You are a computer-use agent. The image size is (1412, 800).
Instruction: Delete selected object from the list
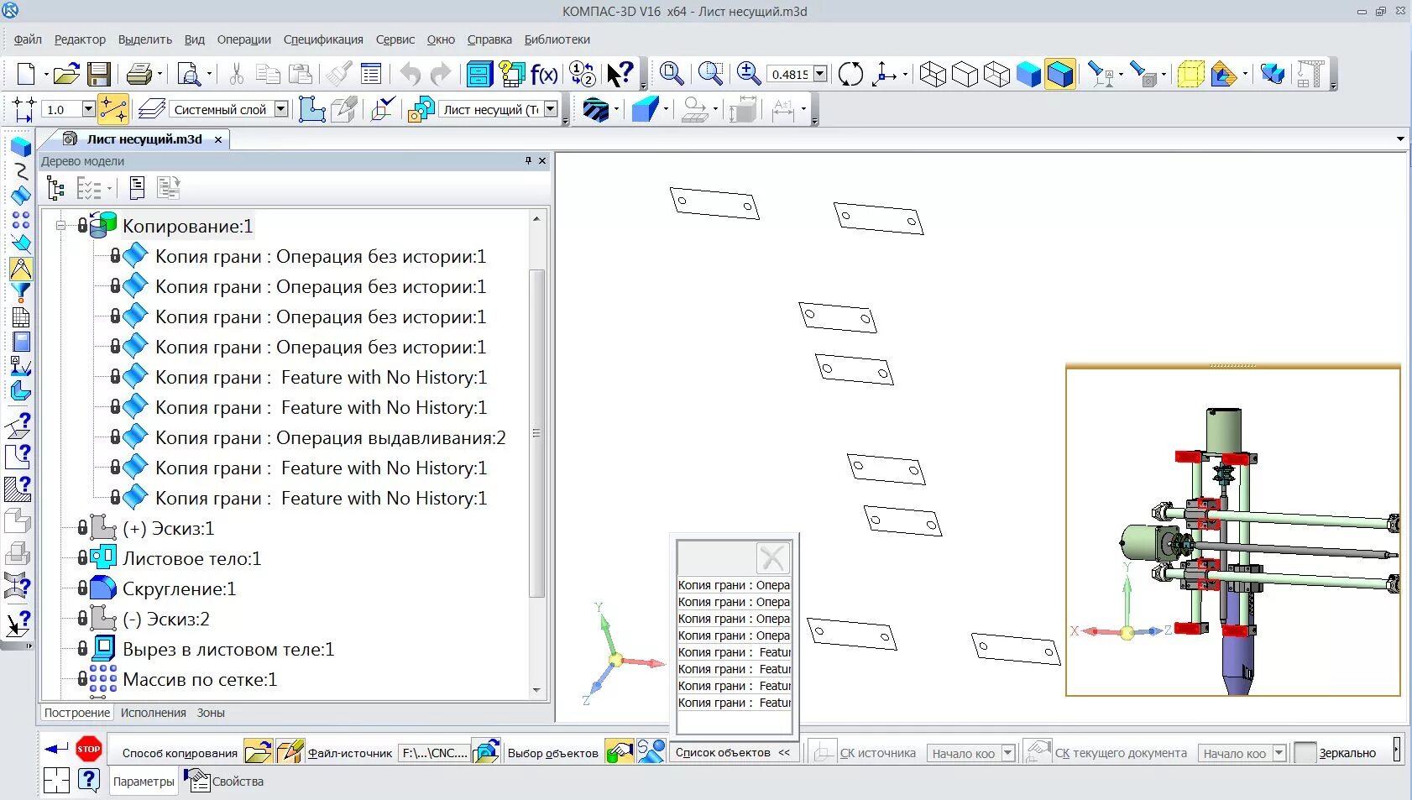[x=772, y=557]
